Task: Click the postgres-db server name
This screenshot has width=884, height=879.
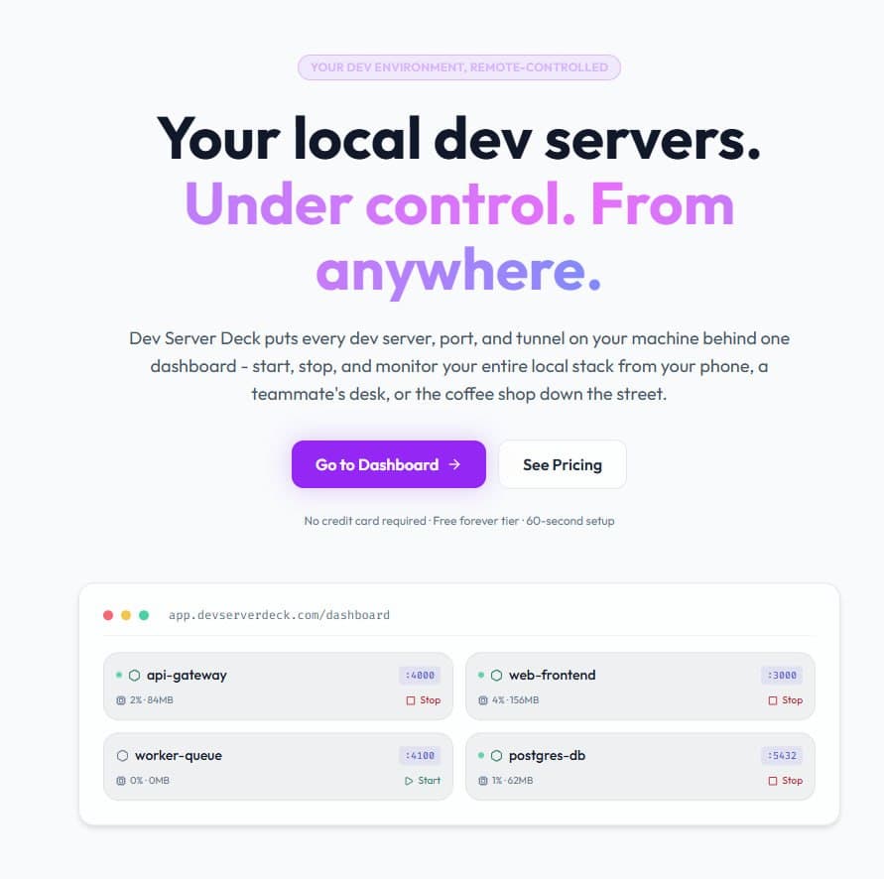Action: click(547, 756)
